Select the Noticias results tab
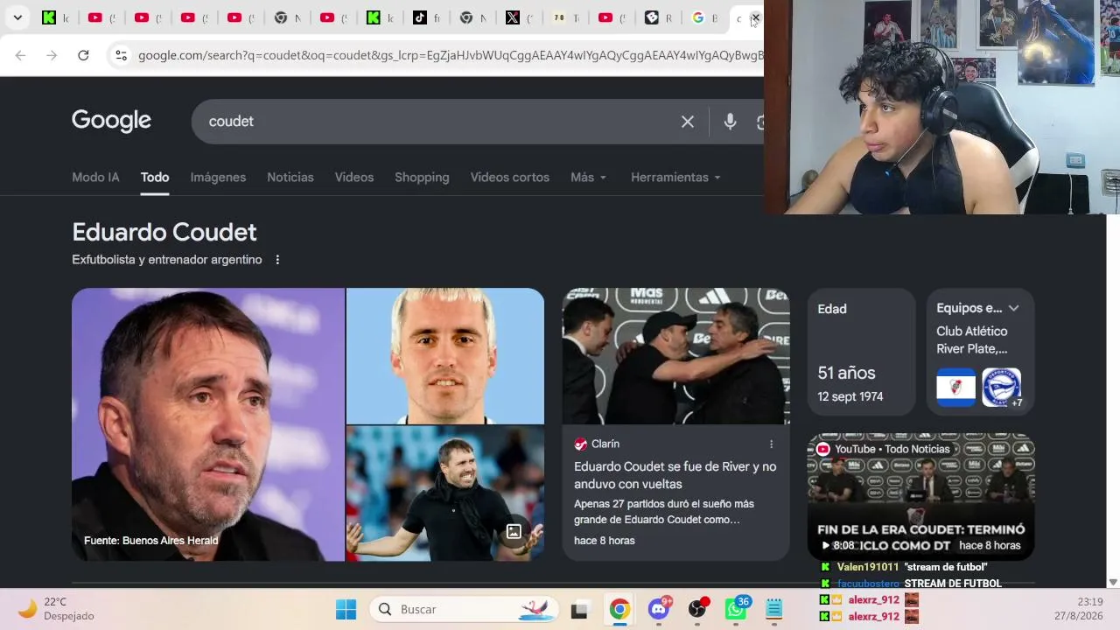The image size is (1120, 630). 290,177
